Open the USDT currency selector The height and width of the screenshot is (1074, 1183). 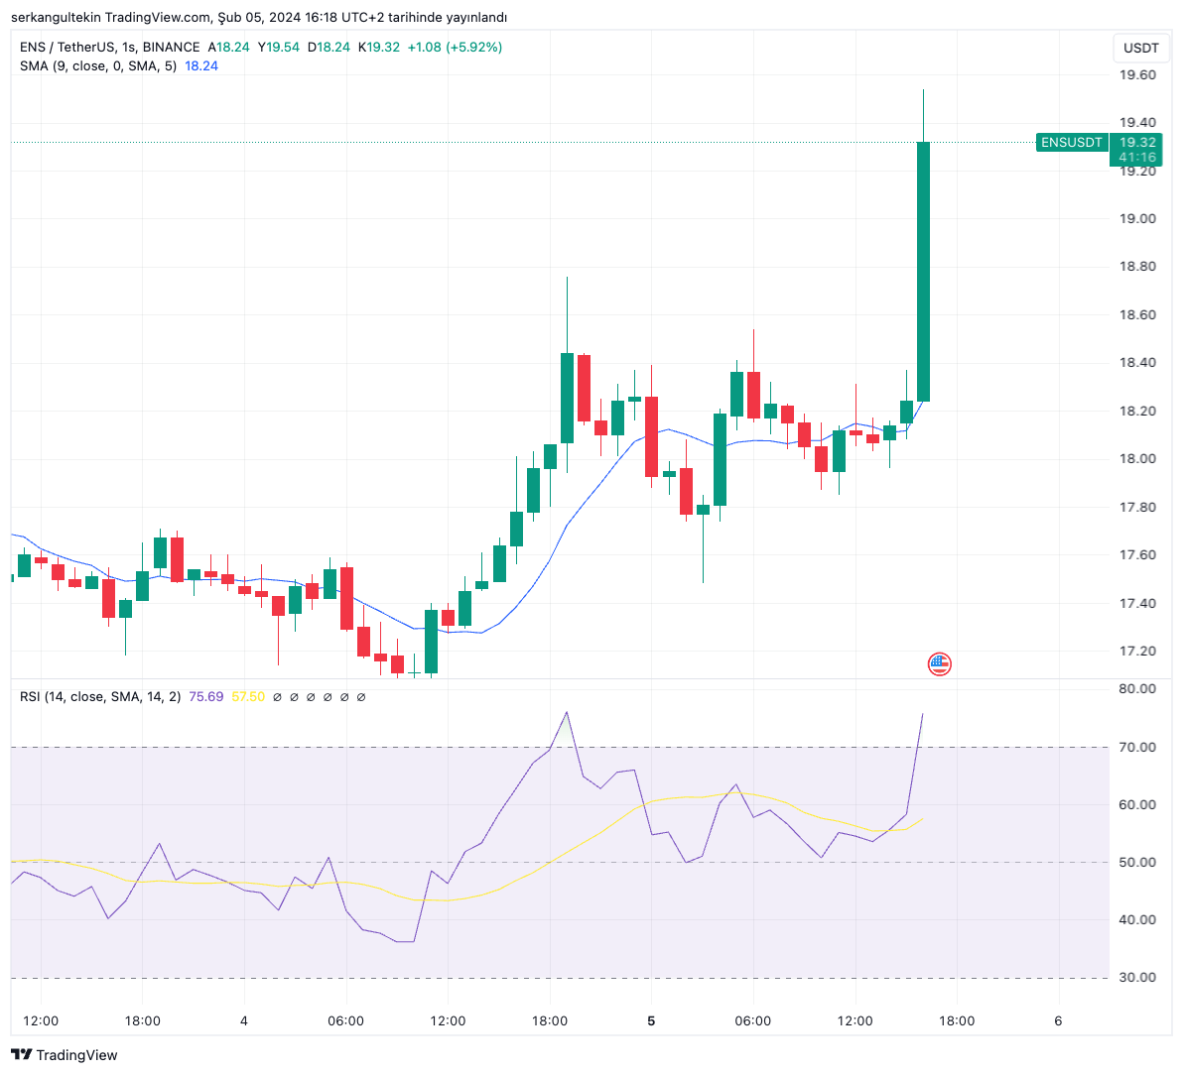[x=1140, y=48]
